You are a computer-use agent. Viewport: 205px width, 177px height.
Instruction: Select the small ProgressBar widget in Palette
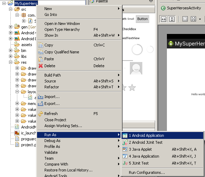(x=150, y=49)
